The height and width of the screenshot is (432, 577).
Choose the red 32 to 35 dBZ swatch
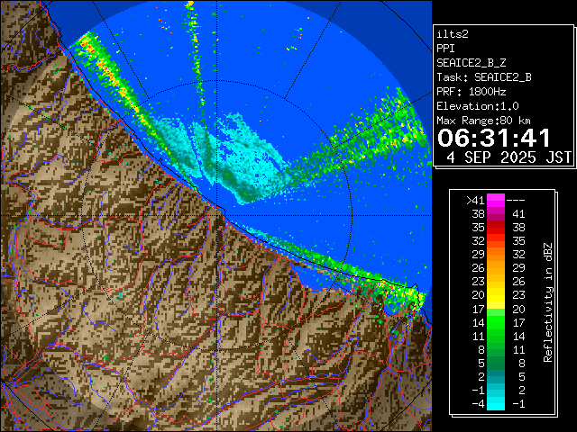[x=496, y=240]
